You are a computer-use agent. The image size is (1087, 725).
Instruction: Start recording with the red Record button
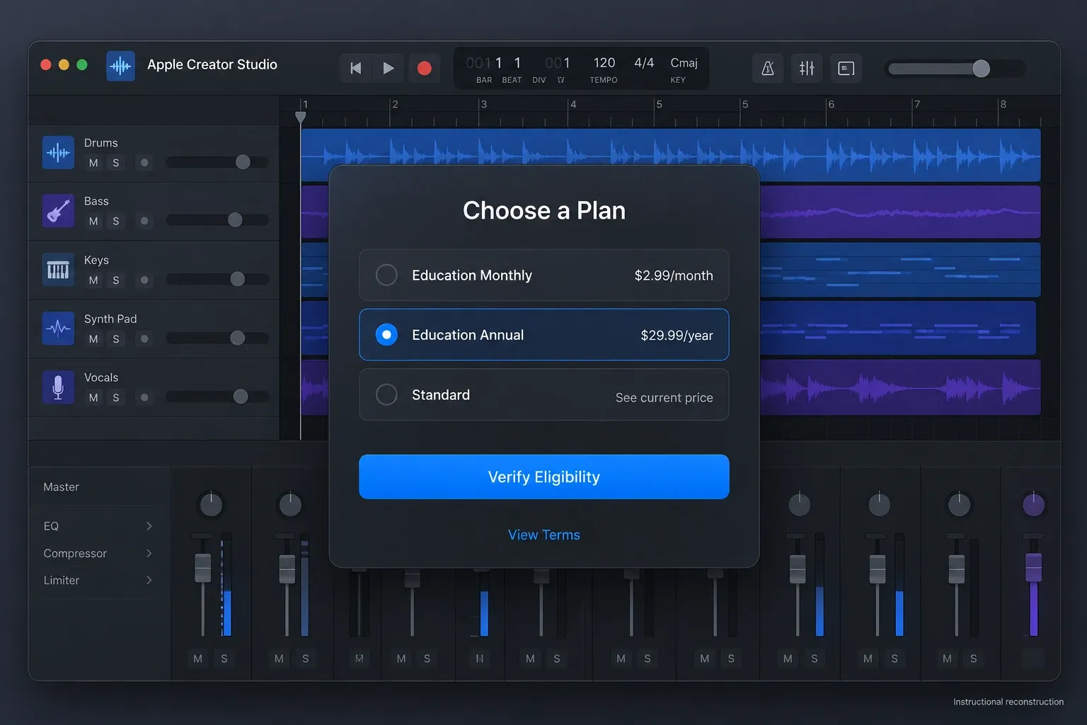pos(425,68)
